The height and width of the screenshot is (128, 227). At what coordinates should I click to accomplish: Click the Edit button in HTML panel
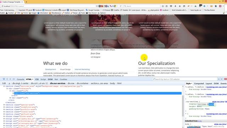[4, 83]
